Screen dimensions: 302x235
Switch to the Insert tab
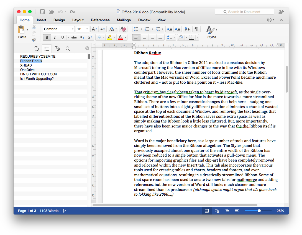point(42,20)
